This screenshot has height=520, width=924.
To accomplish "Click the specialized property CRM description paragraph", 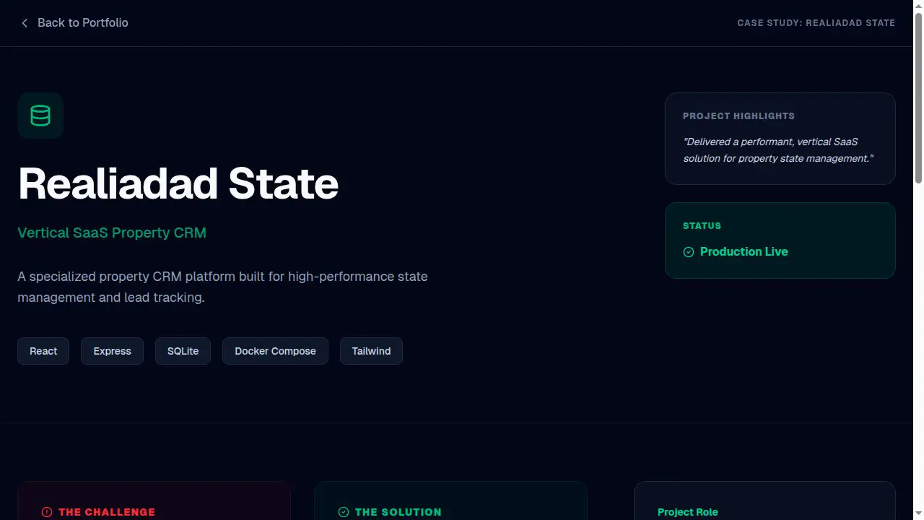I will pyautogui.click(x=222, y=287).
